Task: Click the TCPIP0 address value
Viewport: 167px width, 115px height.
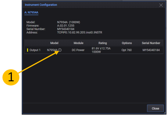Action: click(79, 33)
